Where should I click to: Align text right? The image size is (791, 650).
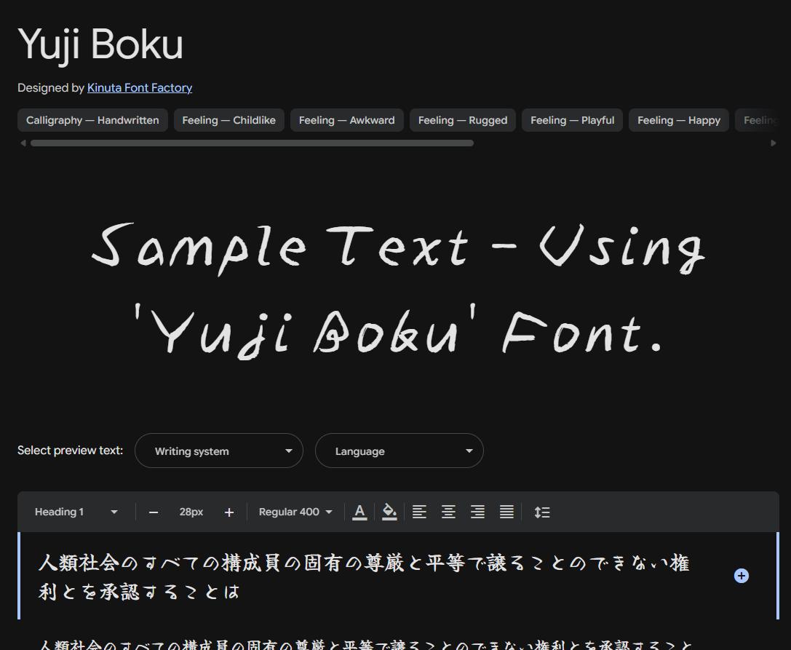477,512
